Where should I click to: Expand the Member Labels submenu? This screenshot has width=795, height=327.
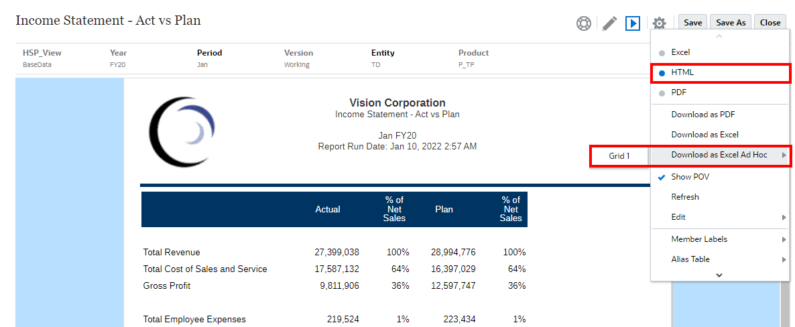784,239
